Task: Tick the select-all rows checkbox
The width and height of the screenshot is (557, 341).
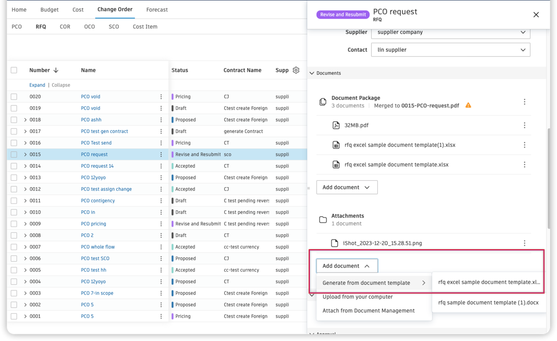Action: pyautogui.click(x=14, y=70)
